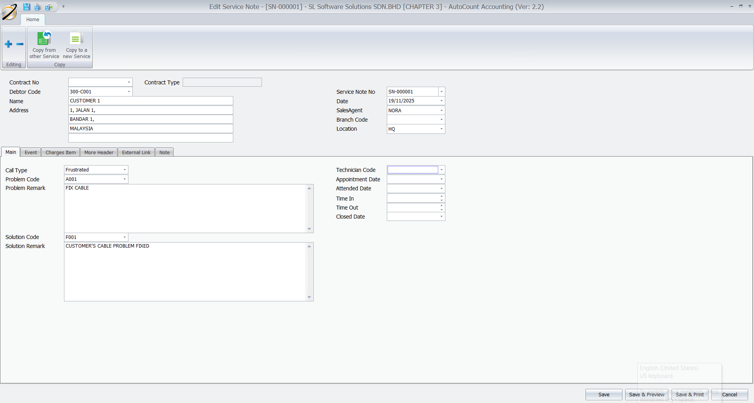Image resolution: width=754 pixels, height=403 pixels.
Task: Expand the Problem Code A001 dropdown
Action: pos(124,179)
